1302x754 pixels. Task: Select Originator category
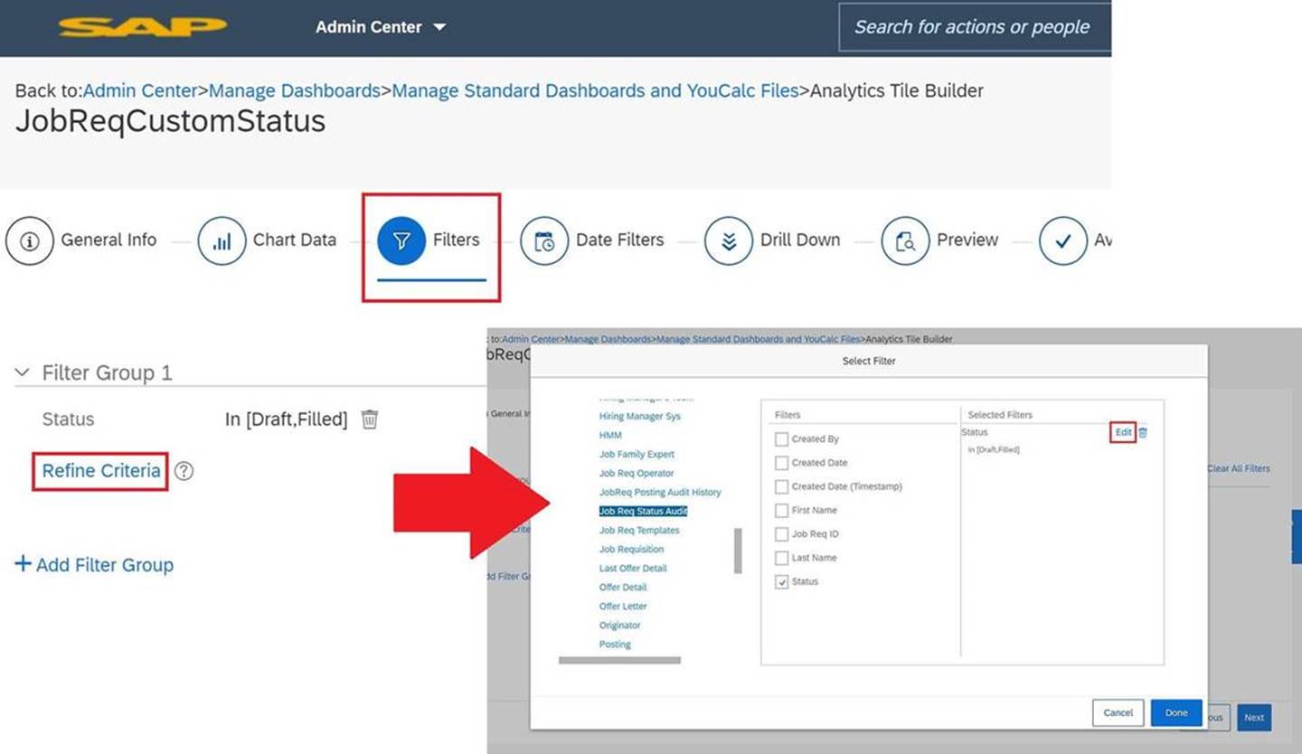(619, 626)
